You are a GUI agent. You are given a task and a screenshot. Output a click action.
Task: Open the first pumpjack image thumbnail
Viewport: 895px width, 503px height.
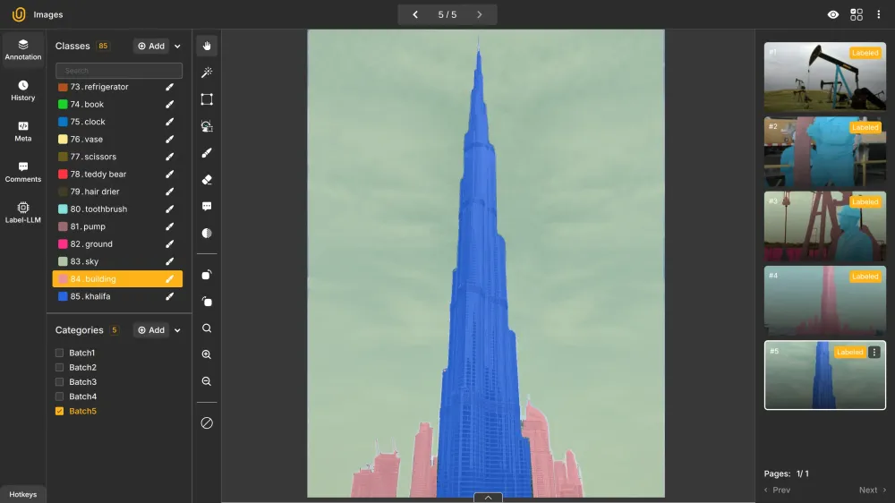[x=824, y=77]
